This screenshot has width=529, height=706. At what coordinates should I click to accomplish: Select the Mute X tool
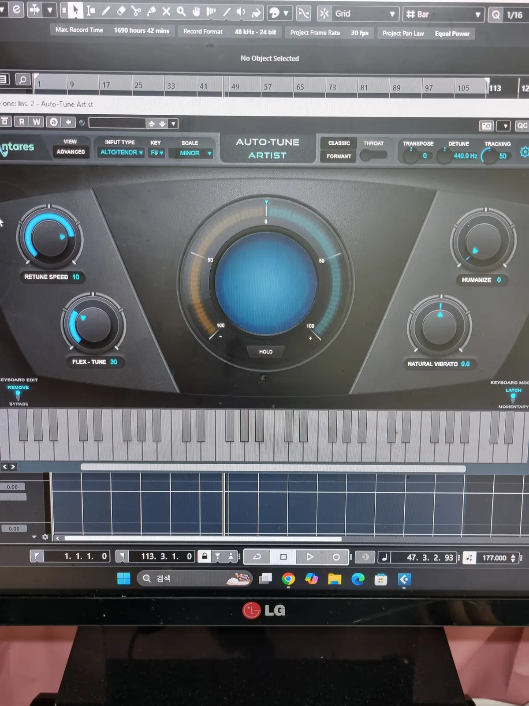(166, 11)
